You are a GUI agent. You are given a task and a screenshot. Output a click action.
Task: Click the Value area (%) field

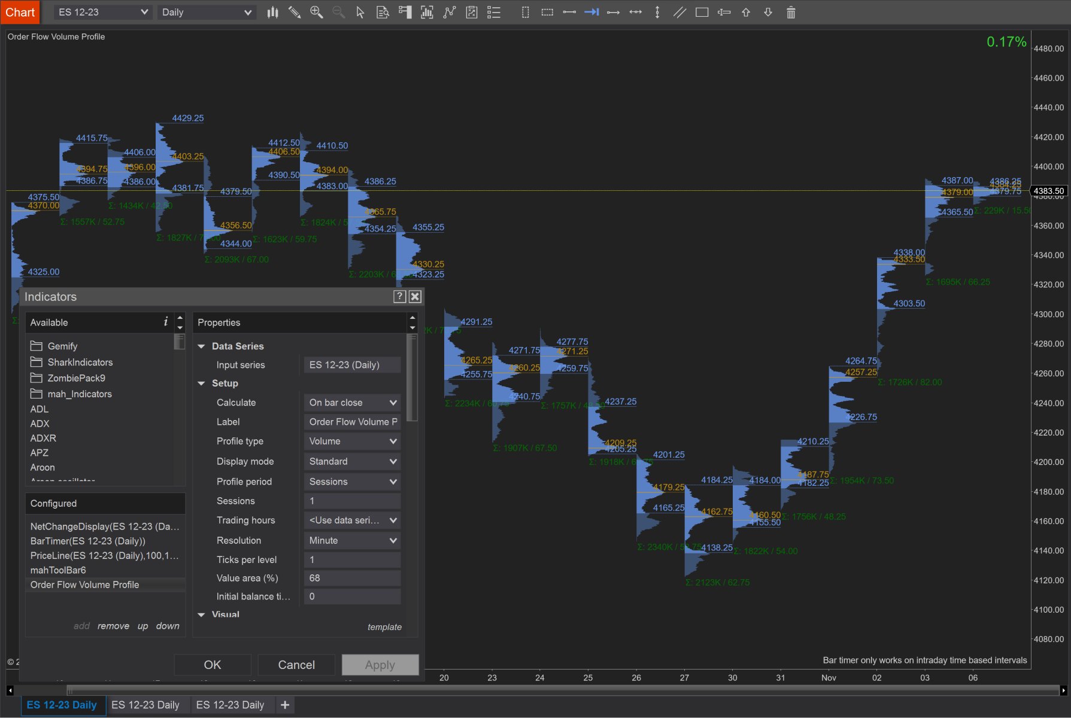point(353,579)
